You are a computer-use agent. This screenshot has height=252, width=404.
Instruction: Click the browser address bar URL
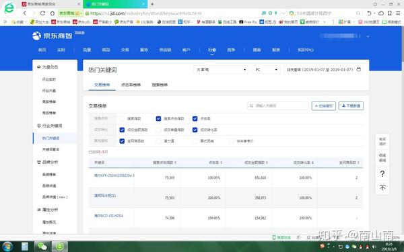pos(145,13)
